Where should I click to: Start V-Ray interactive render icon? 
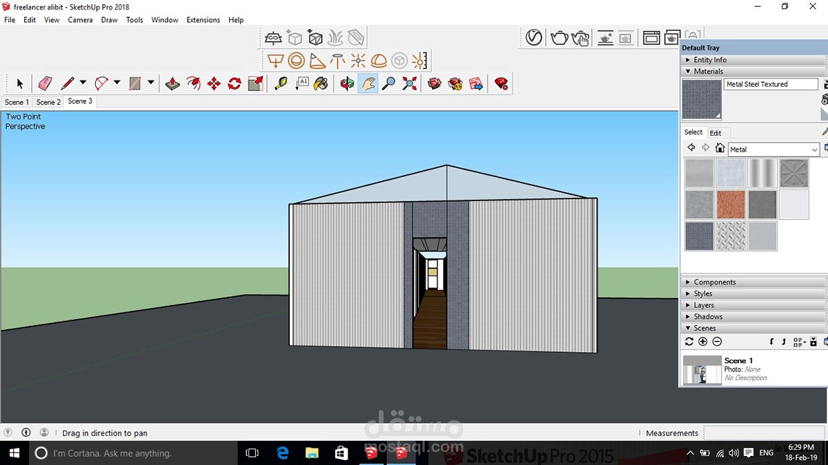pos(581,38)
